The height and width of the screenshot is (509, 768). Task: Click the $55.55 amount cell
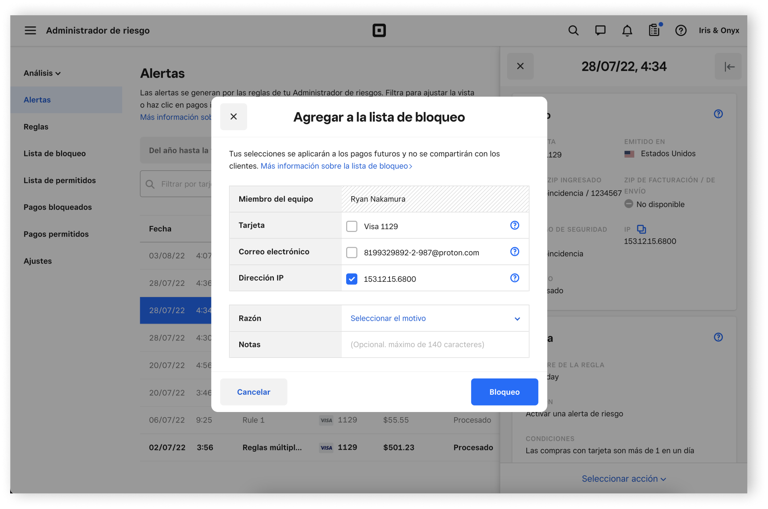coord(396,420)
